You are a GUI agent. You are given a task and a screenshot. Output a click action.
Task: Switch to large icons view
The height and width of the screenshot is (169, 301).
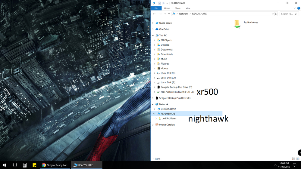coord(298,159)
